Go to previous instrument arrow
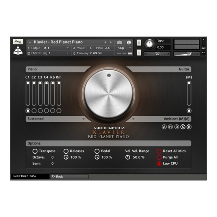The height and width of the screenshot is (217, 217). click(105, 42)
